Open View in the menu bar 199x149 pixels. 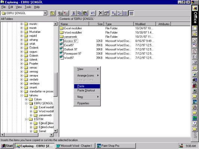coord(19,7)
